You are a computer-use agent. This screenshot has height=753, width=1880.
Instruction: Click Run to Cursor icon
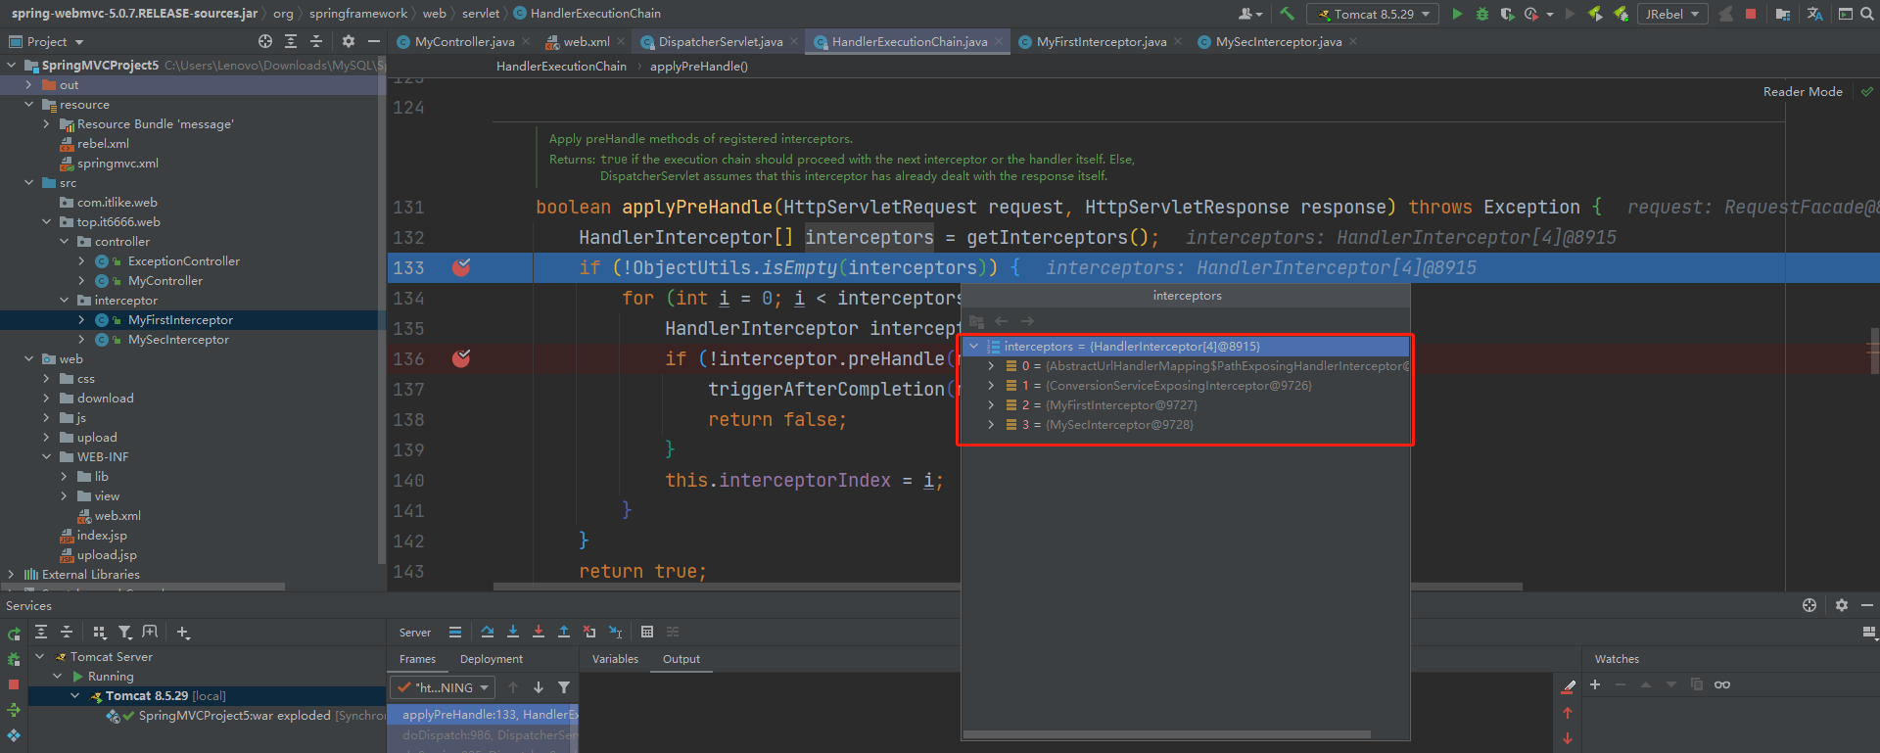615,632
